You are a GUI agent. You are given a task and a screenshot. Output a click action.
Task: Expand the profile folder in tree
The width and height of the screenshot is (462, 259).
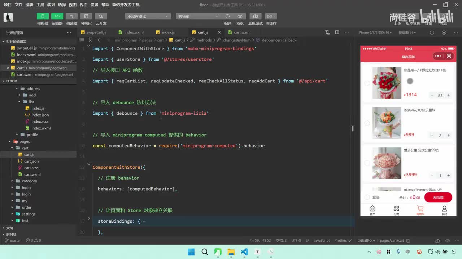pyautogui.click(x=32, y=135)
